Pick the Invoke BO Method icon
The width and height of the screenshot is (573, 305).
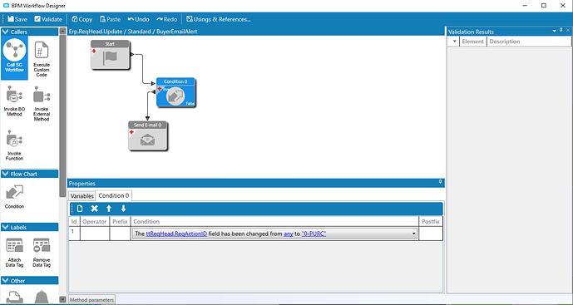14,101
